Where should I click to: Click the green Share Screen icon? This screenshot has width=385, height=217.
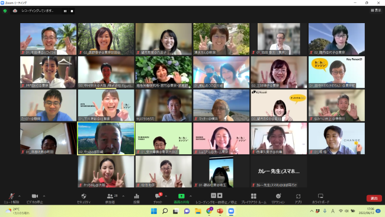click(181, 196)
